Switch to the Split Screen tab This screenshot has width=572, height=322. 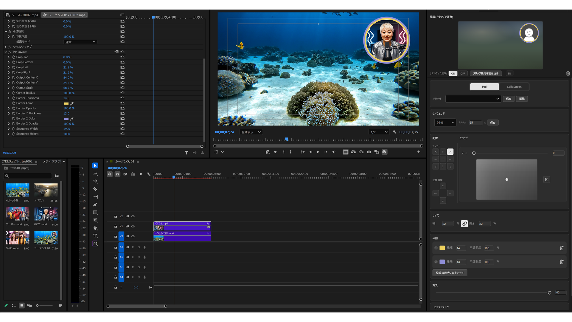click(x=514, y=87)
